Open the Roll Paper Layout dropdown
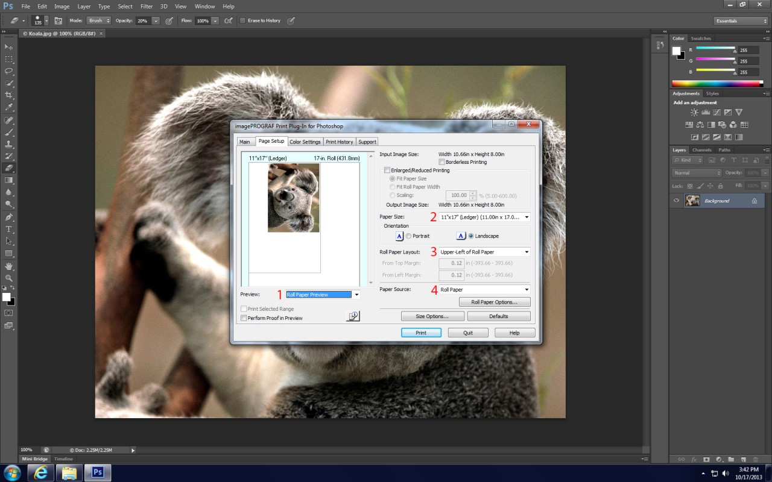 coord(484,252)
